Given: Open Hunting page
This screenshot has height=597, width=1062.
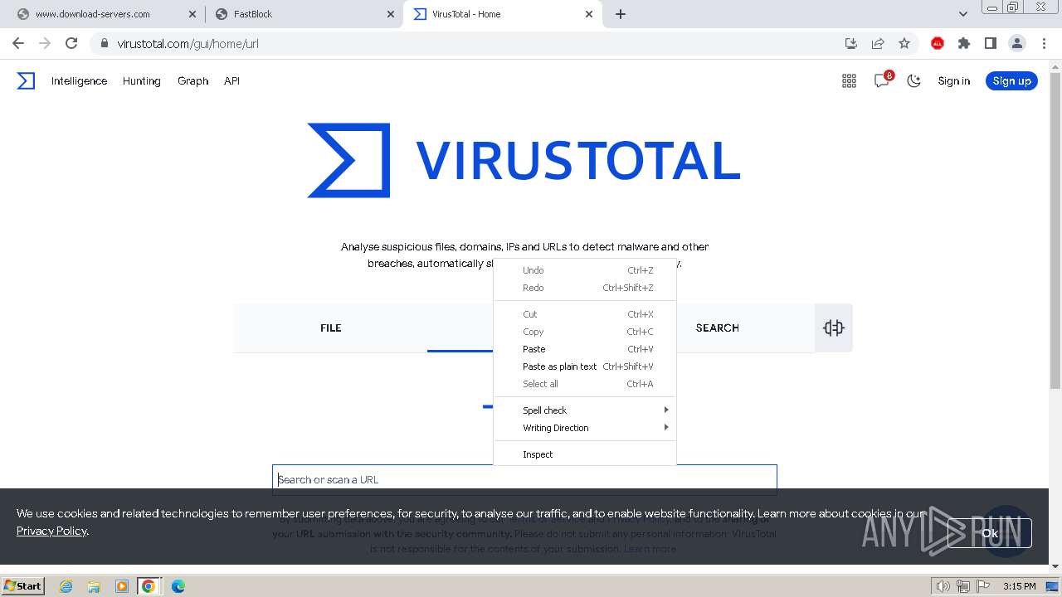Looking at the screenshot, I should coord(142,80).
